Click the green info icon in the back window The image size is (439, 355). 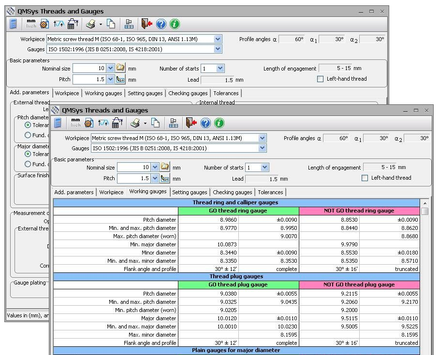(175, 24)
